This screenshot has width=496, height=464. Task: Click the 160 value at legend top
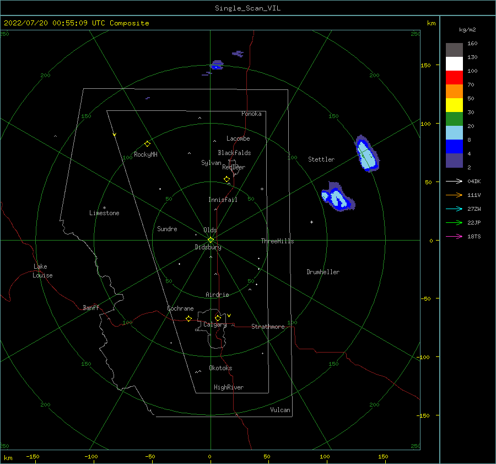point(472,44)
